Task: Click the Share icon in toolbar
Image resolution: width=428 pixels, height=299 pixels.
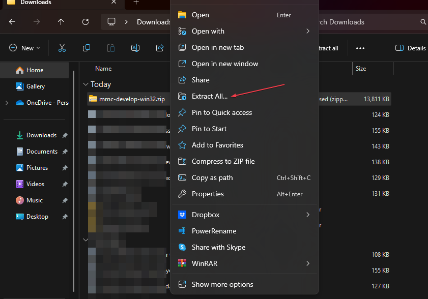Action: 160,48
